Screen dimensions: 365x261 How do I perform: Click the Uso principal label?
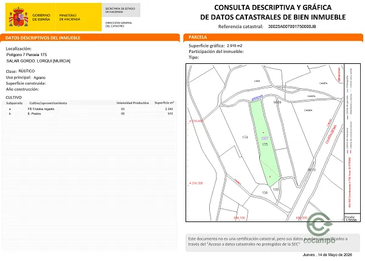18,77
